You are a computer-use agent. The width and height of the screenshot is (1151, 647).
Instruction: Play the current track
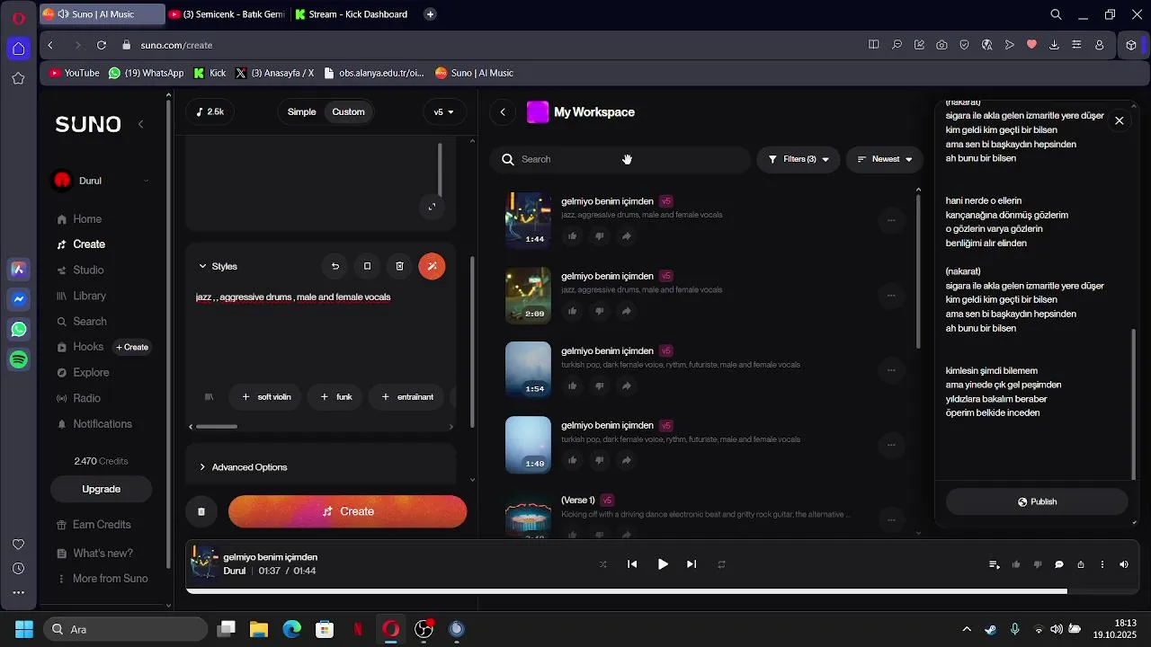[x=663, y=564]
